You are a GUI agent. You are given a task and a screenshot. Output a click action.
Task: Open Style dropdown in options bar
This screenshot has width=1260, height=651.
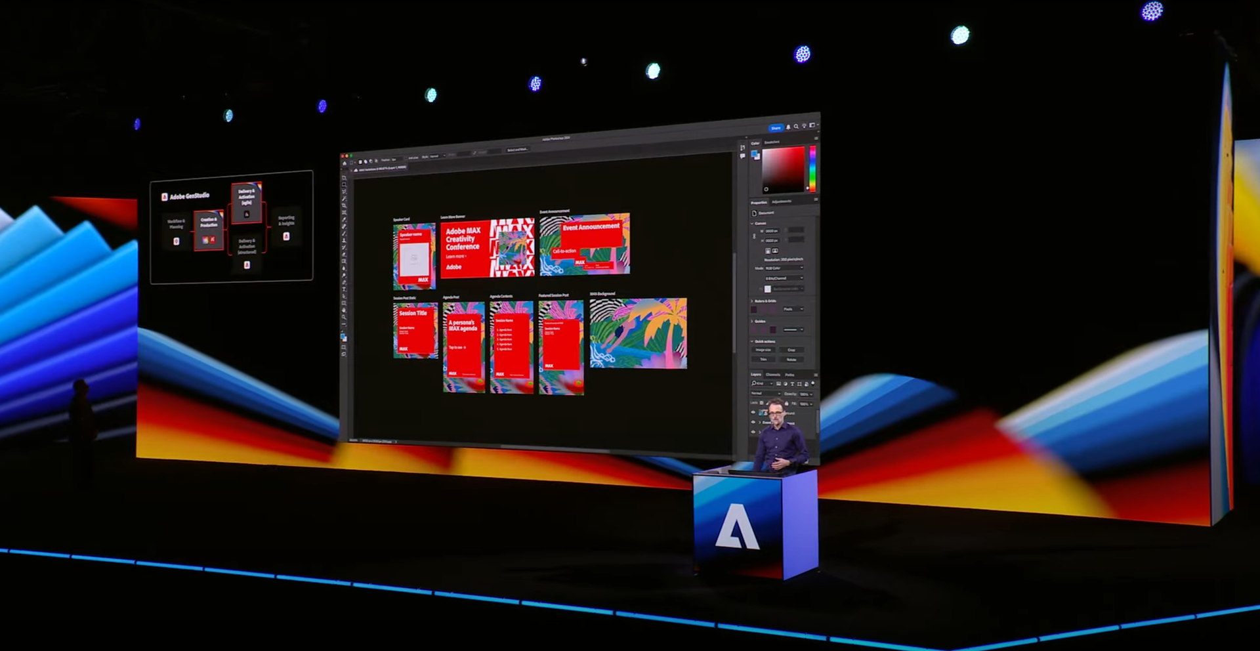(437, 156)
